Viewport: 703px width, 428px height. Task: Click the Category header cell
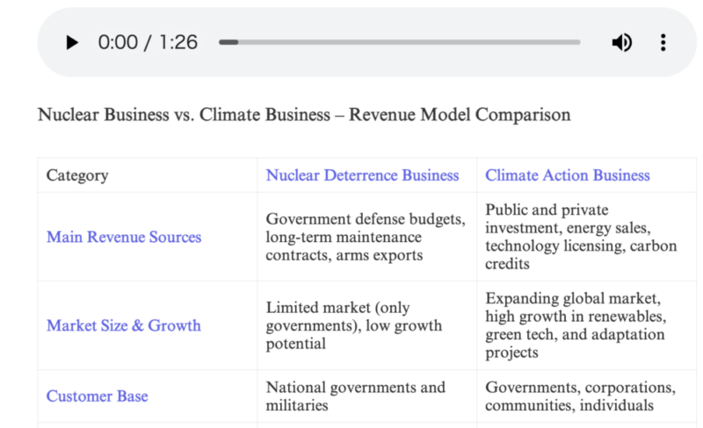point(148,175)
